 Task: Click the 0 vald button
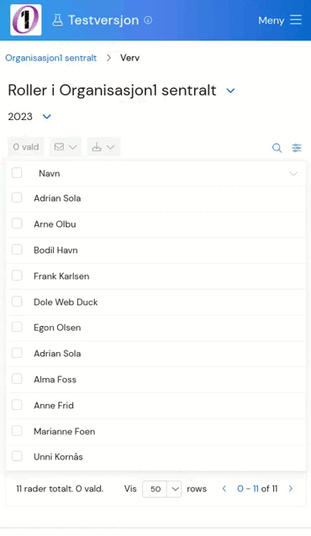(x=26, y=147)
